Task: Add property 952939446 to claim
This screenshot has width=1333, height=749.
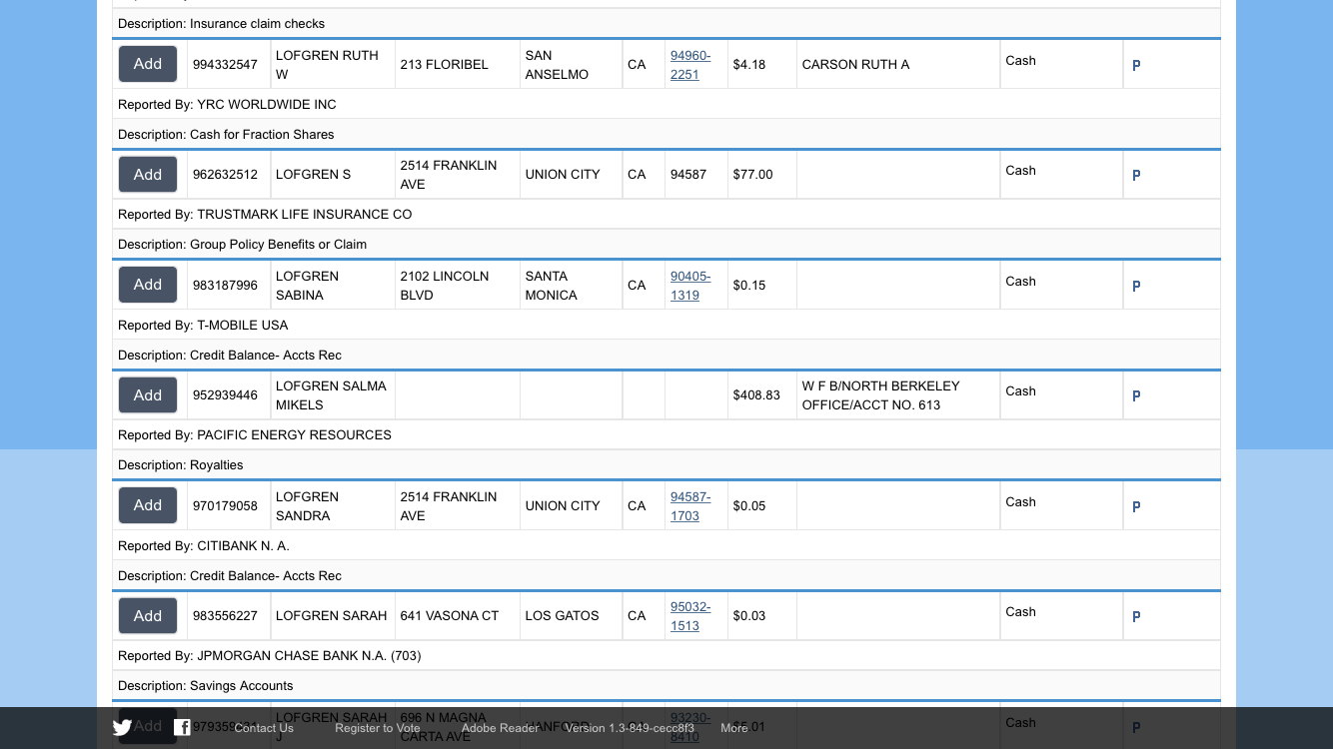Action: (148, 395)
